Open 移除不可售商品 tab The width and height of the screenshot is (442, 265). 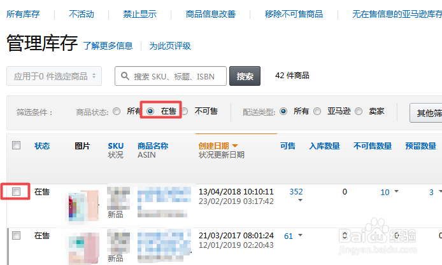(294, 14)
